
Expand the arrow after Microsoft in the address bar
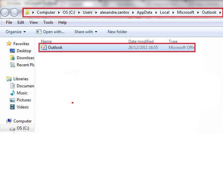[198, 12]
